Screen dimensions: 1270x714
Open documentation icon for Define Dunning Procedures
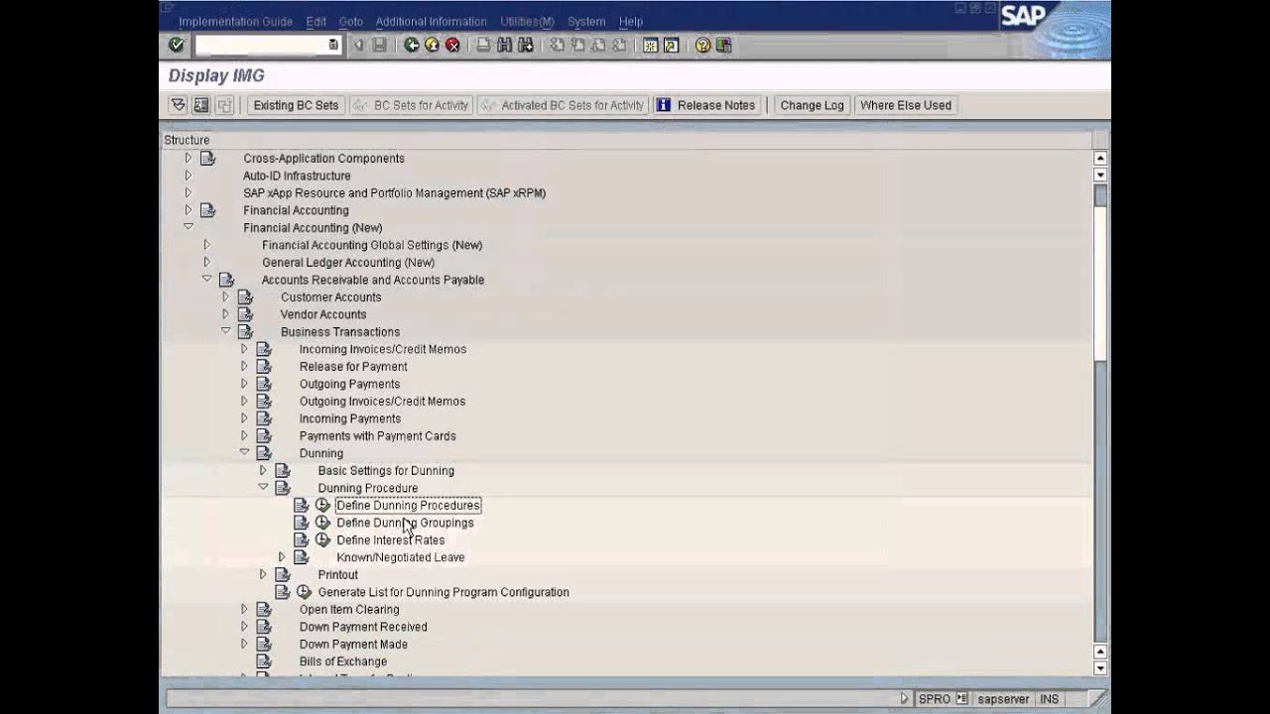[x=302, y=506]
